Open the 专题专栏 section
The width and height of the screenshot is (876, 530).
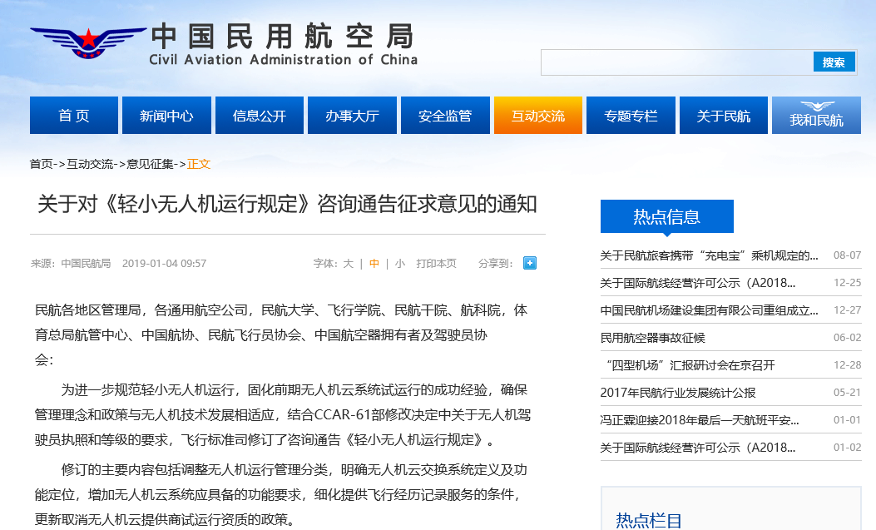click(631, 115)
